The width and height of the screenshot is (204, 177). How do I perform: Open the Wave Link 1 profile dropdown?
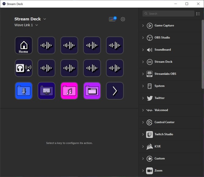[37, 25]
